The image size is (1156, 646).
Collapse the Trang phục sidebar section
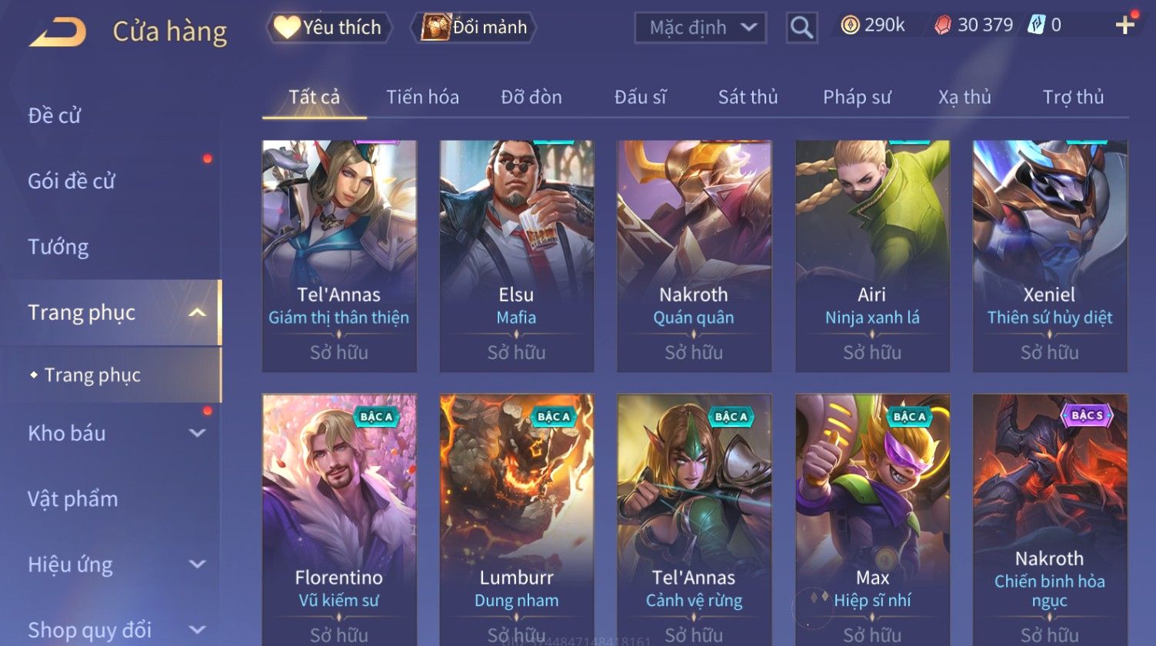pos(197,313)
